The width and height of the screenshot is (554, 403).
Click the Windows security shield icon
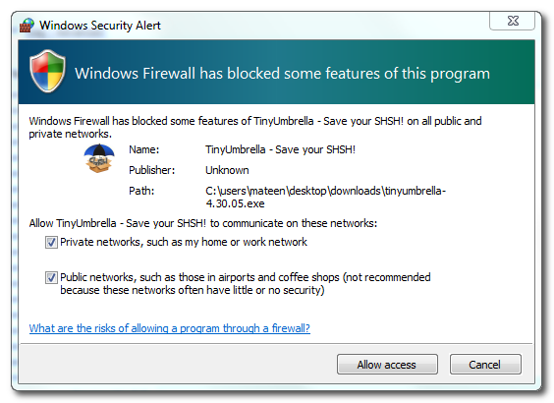coord(47,72)
